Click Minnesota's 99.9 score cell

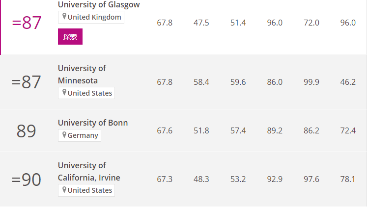click(311, 82)
